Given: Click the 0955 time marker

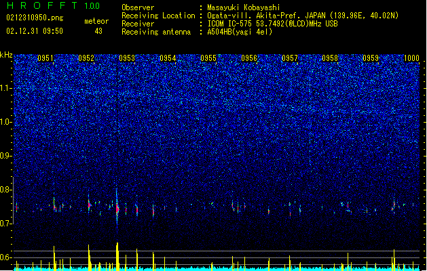Looking at the screenshot, I should [x=208, y=58].
